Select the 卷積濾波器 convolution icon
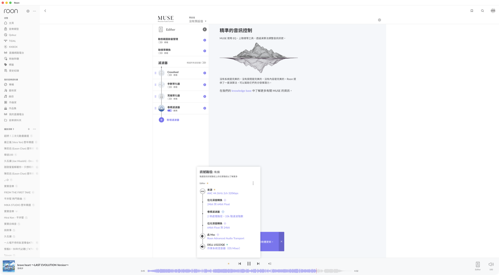 162,108
